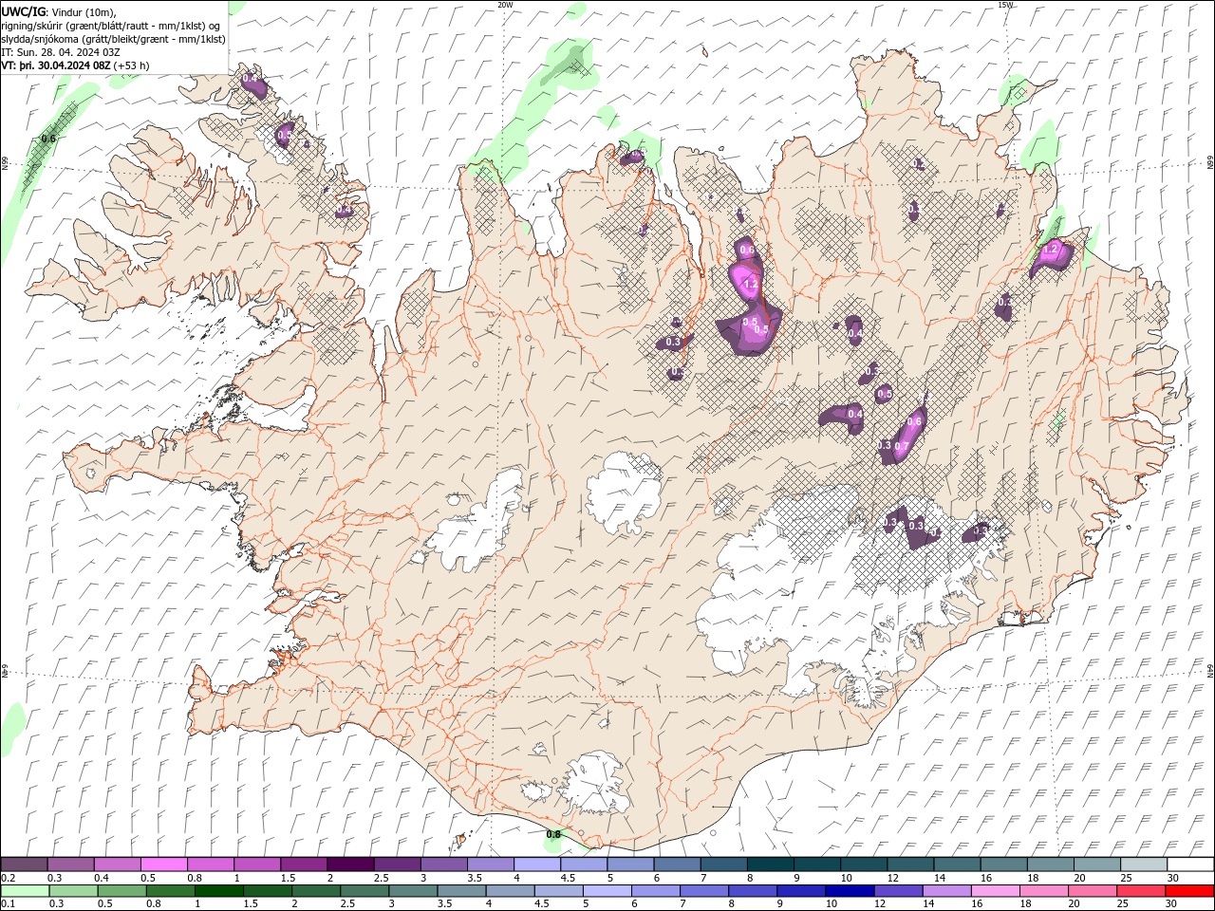Viewport: 1215px width, 911px height.
Task: Click the 15W longitude label
Action: tap(1005, 5)
